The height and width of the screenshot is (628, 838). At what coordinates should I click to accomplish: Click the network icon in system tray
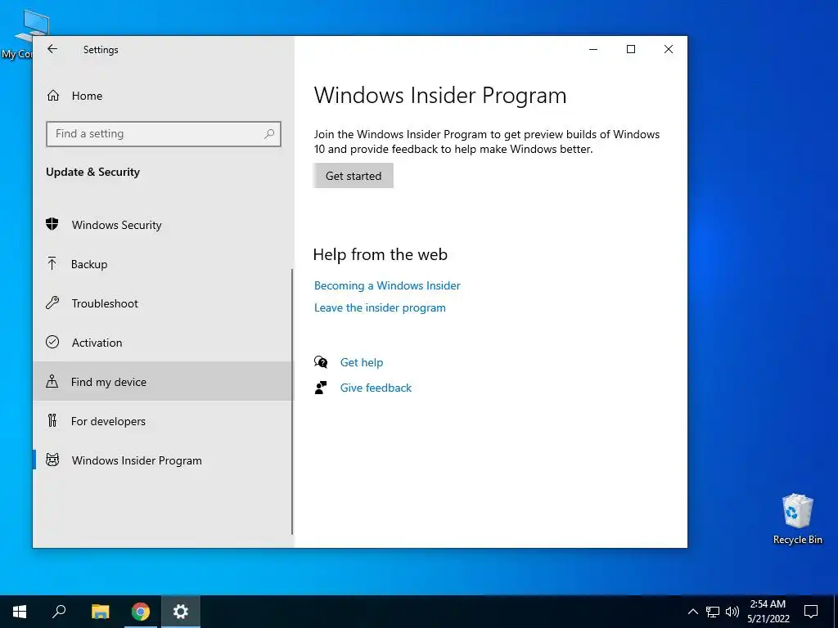tap(713, 612)
